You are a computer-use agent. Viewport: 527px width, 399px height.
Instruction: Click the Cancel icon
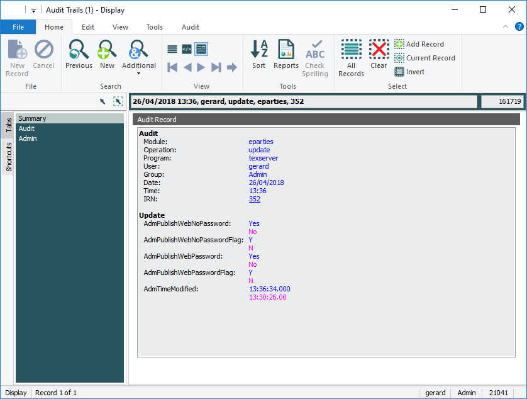[43, 54]
